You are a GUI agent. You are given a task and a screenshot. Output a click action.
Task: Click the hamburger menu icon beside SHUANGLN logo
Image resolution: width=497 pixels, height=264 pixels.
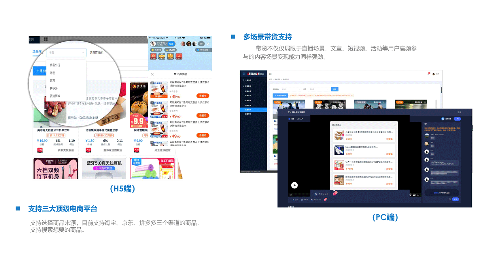(244, 74)
